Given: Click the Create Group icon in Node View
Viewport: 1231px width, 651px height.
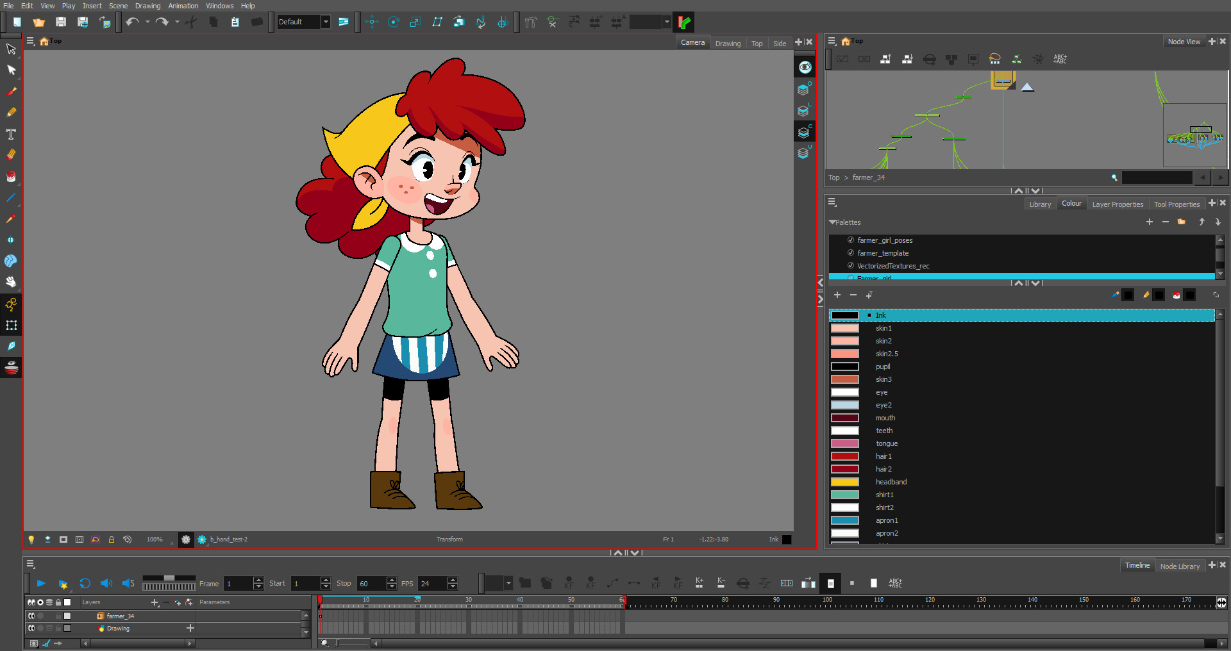Looking at the screenshot, I should [x=951, y=59].
